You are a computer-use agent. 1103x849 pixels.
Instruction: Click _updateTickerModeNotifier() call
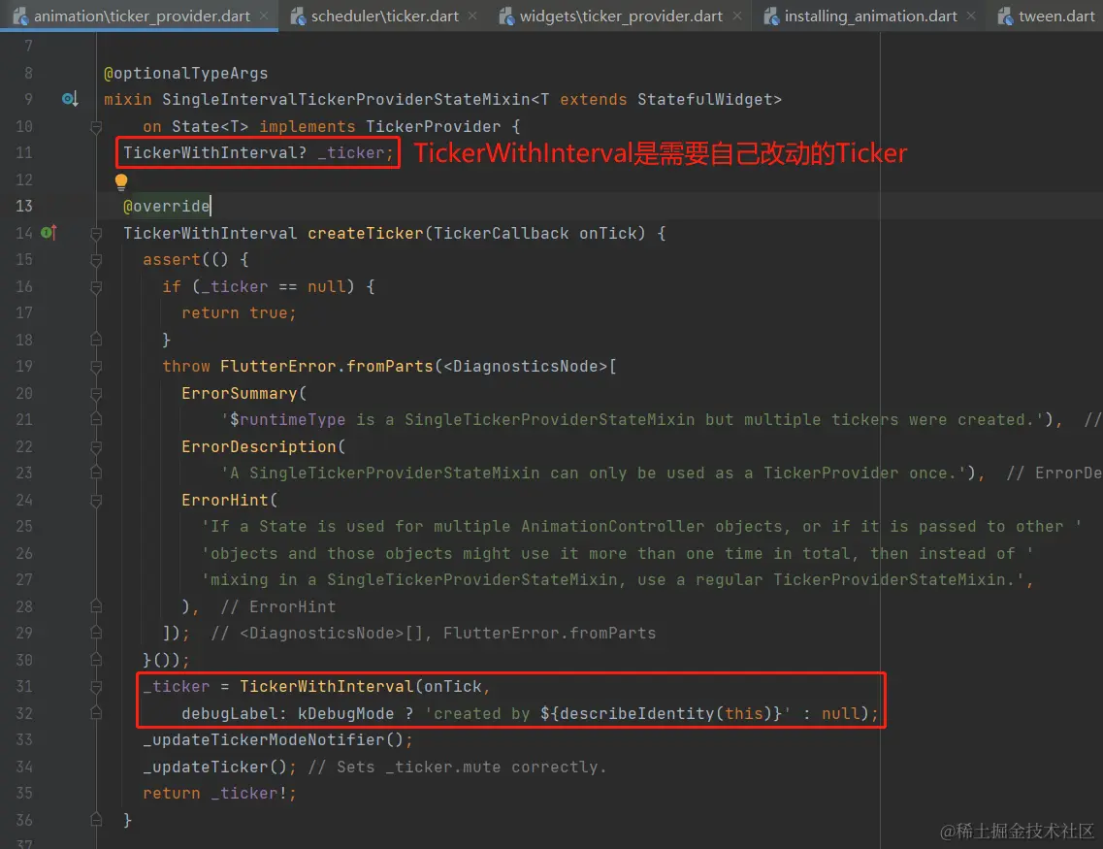(273, 740)
